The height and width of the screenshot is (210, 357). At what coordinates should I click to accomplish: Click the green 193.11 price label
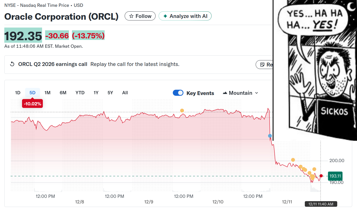pos(335,176)
